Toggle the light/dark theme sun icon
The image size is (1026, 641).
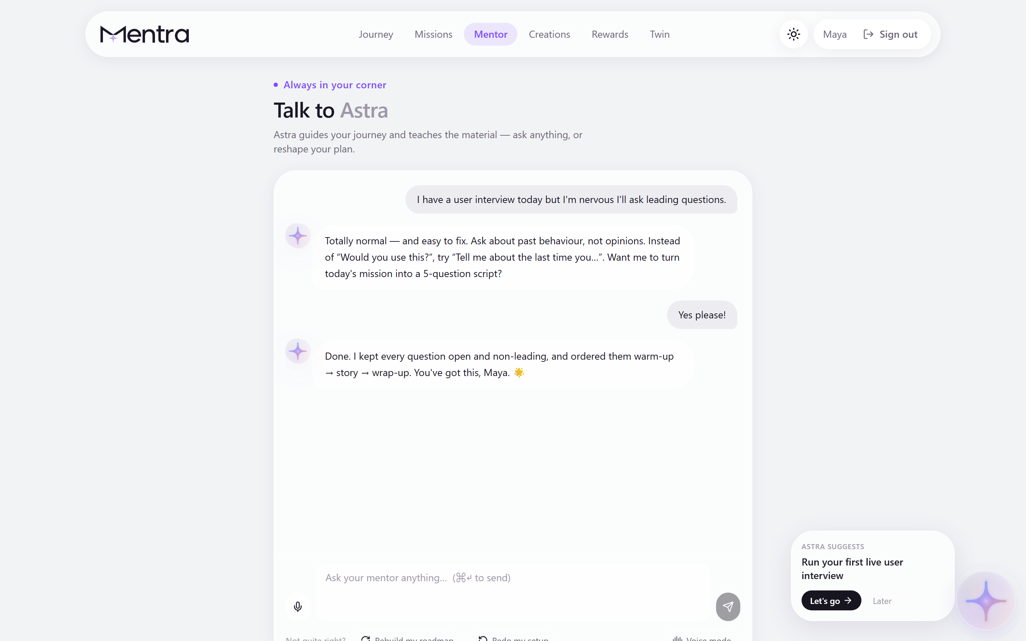coord(793,34)
